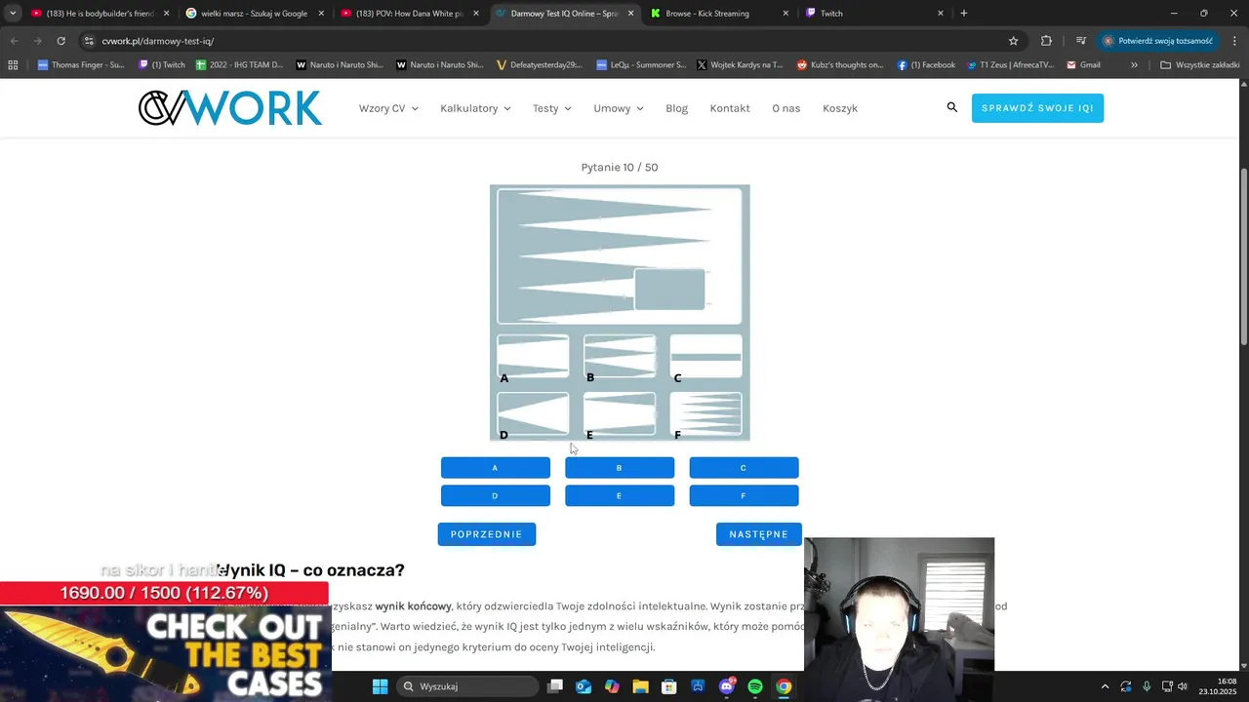Image resolution: width=1249 pixels, height=702 pixels.
Task: Open the Koszyk cart page
Action: point(840,108)
